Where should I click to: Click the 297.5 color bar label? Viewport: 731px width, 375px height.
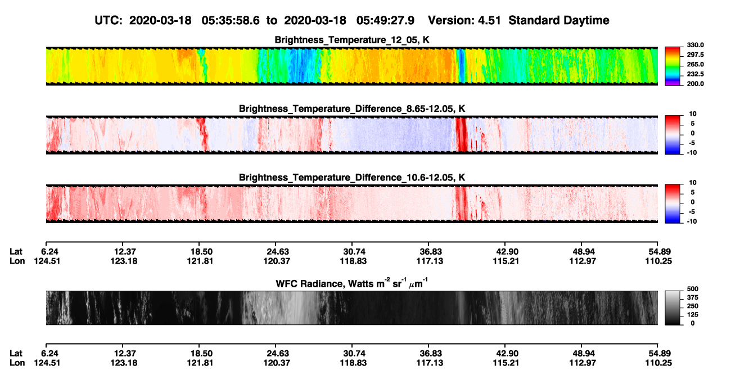click(694, 55)
